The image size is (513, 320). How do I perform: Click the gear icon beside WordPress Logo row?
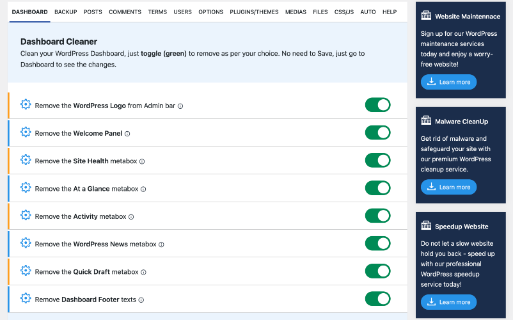click(26, 104)
